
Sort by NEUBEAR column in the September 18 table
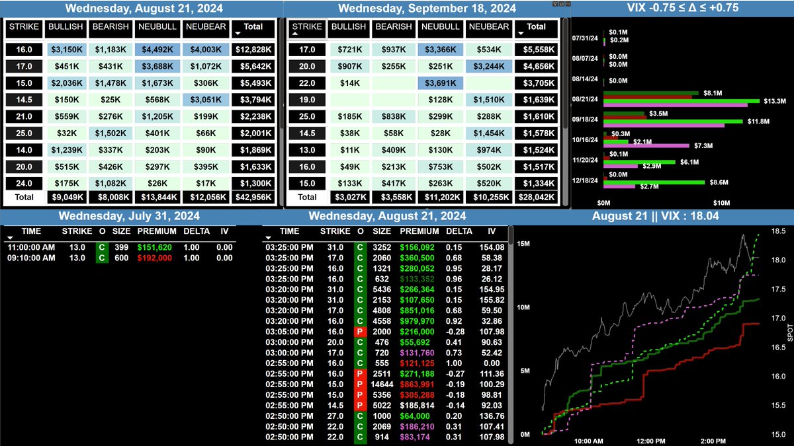(488, 27)
